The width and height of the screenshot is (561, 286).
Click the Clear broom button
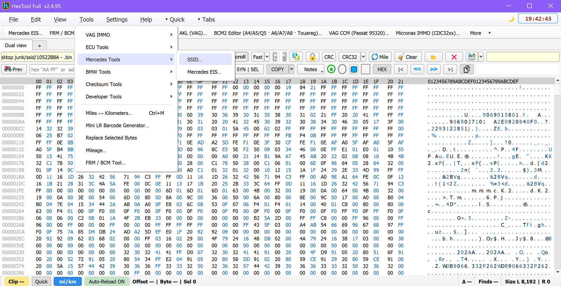pos(408,57)
